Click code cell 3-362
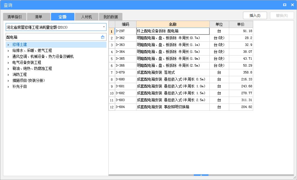Viewport: 297px width, 180px height. click(126, 38)
